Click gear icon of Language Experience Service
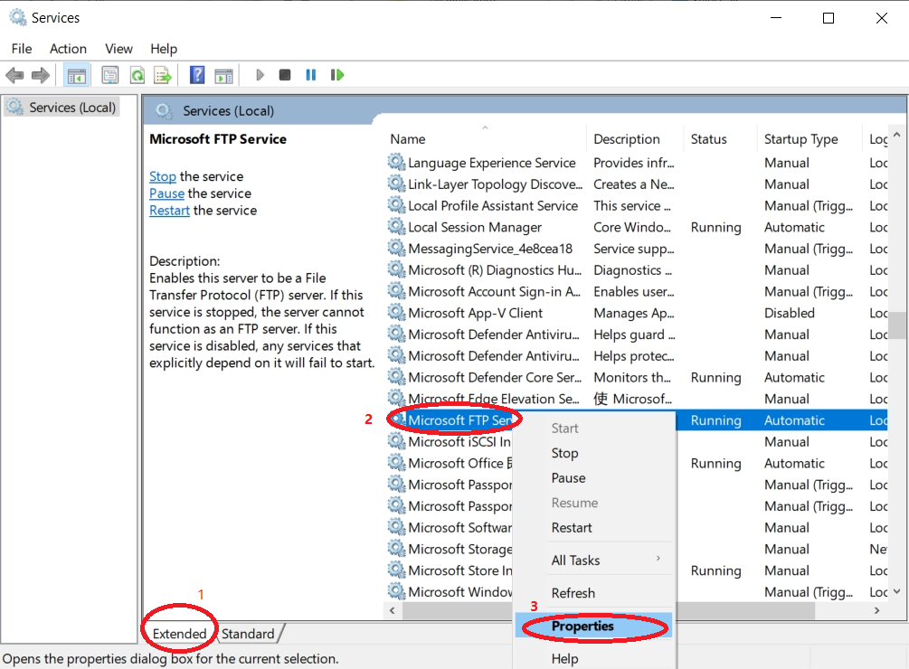 pyautogui.click(x=396, y=162)
